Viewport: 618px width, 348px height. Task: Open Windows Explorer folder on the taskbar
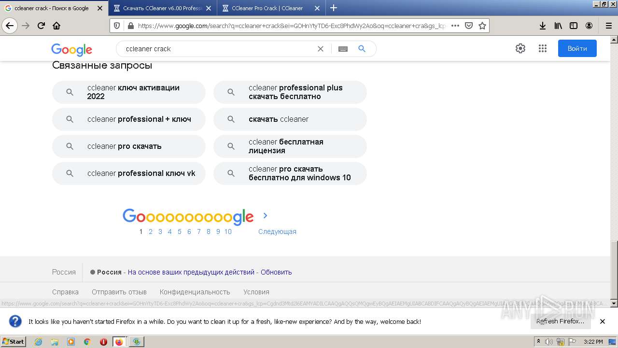tap(55, 342)
